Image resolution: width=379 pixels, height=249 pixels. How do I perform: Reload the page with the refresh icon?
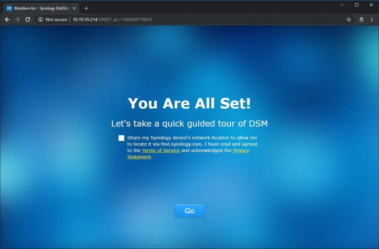pos(28,20)
